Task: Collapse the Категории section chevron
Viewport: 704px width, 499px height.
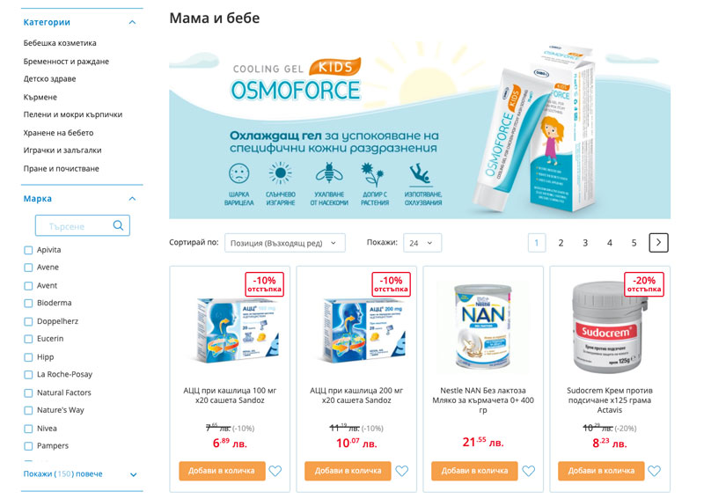Action: click(132, 22)
